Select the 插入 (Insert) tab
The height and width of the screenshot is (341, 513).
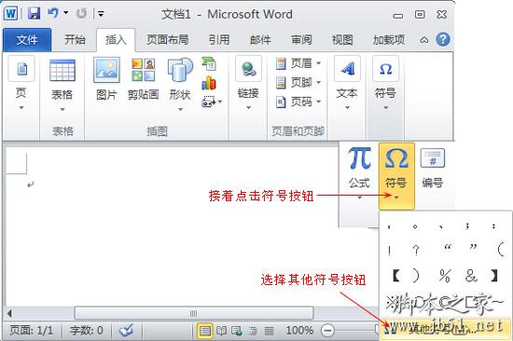[x=116, y=40]
